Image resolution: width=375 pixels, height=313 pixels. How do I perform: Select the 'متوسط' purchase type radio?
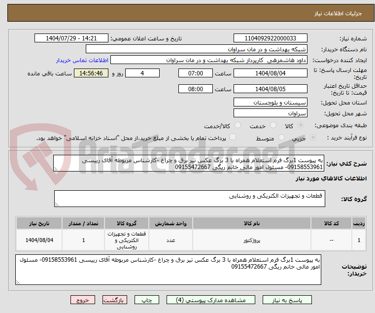282,138
